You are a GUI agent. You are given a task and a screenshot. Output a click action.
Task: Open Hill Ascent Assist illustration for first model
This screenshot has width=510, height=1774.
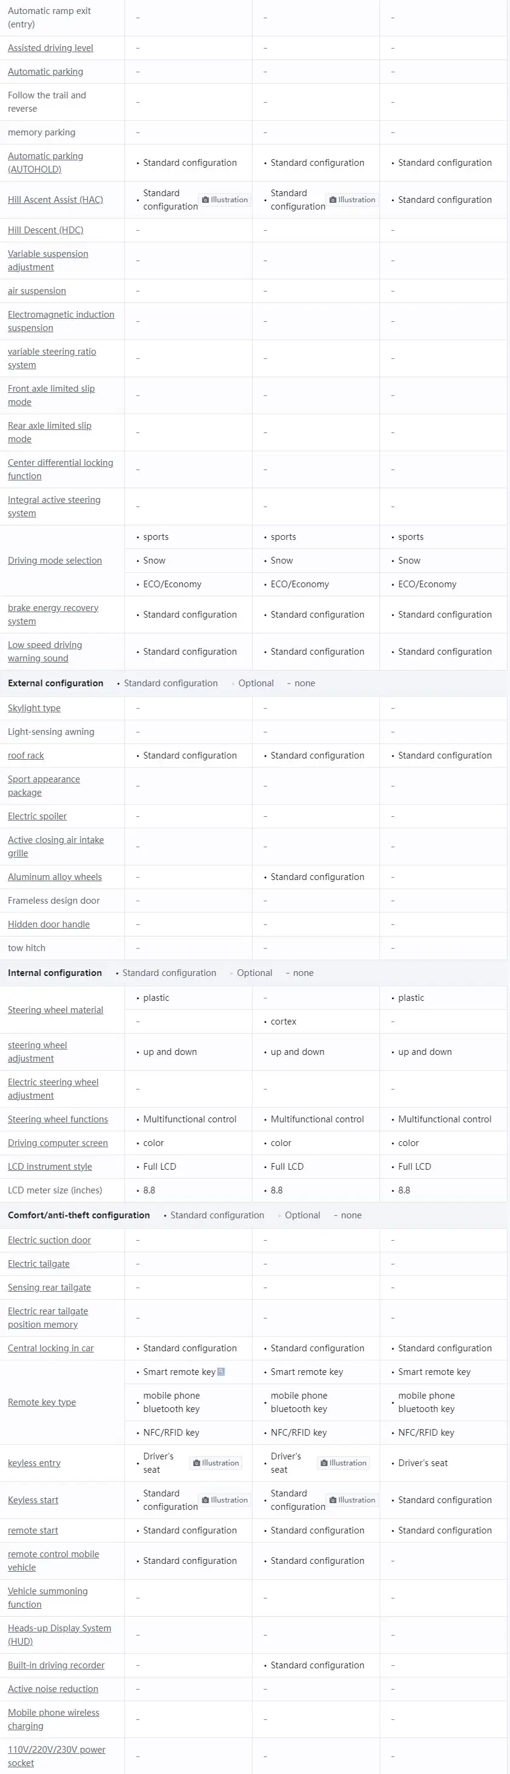(x=225, y=200)
